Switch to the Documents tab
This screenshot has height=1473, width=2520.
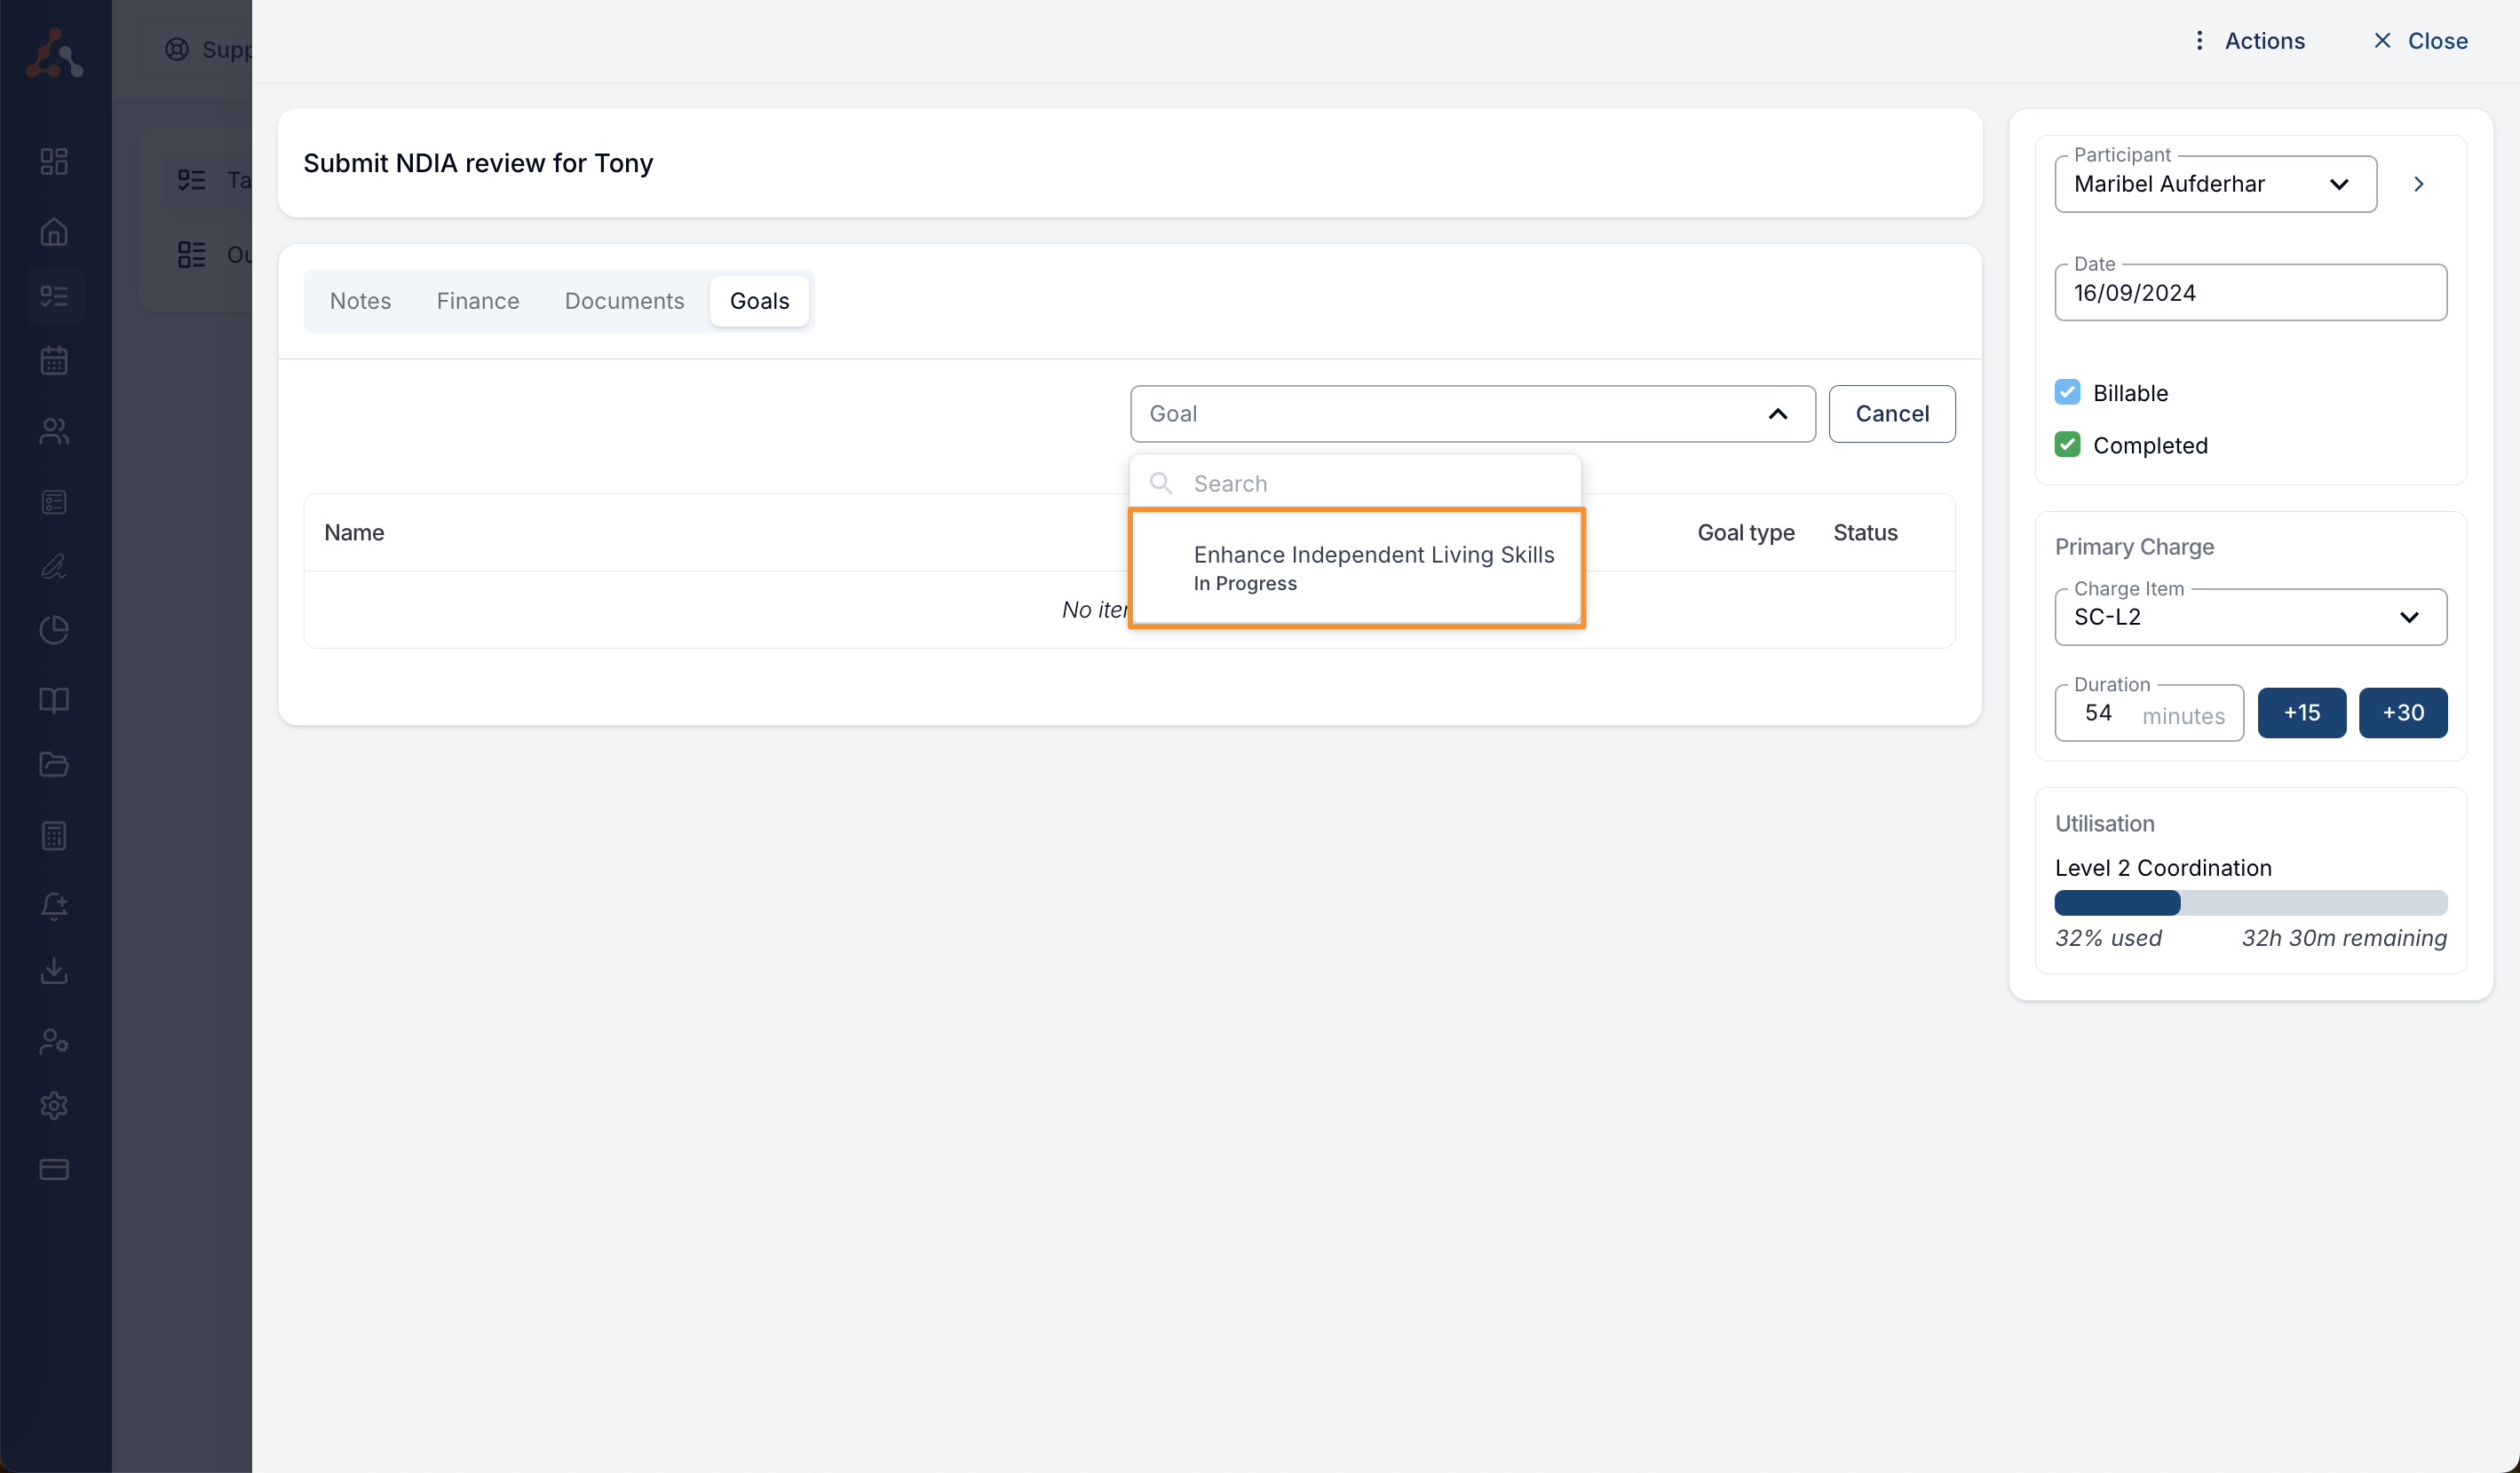624,301
